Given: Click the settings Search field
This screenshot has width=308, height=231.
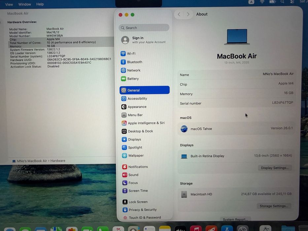Looking at the screenshot, I should pos(144,28).
